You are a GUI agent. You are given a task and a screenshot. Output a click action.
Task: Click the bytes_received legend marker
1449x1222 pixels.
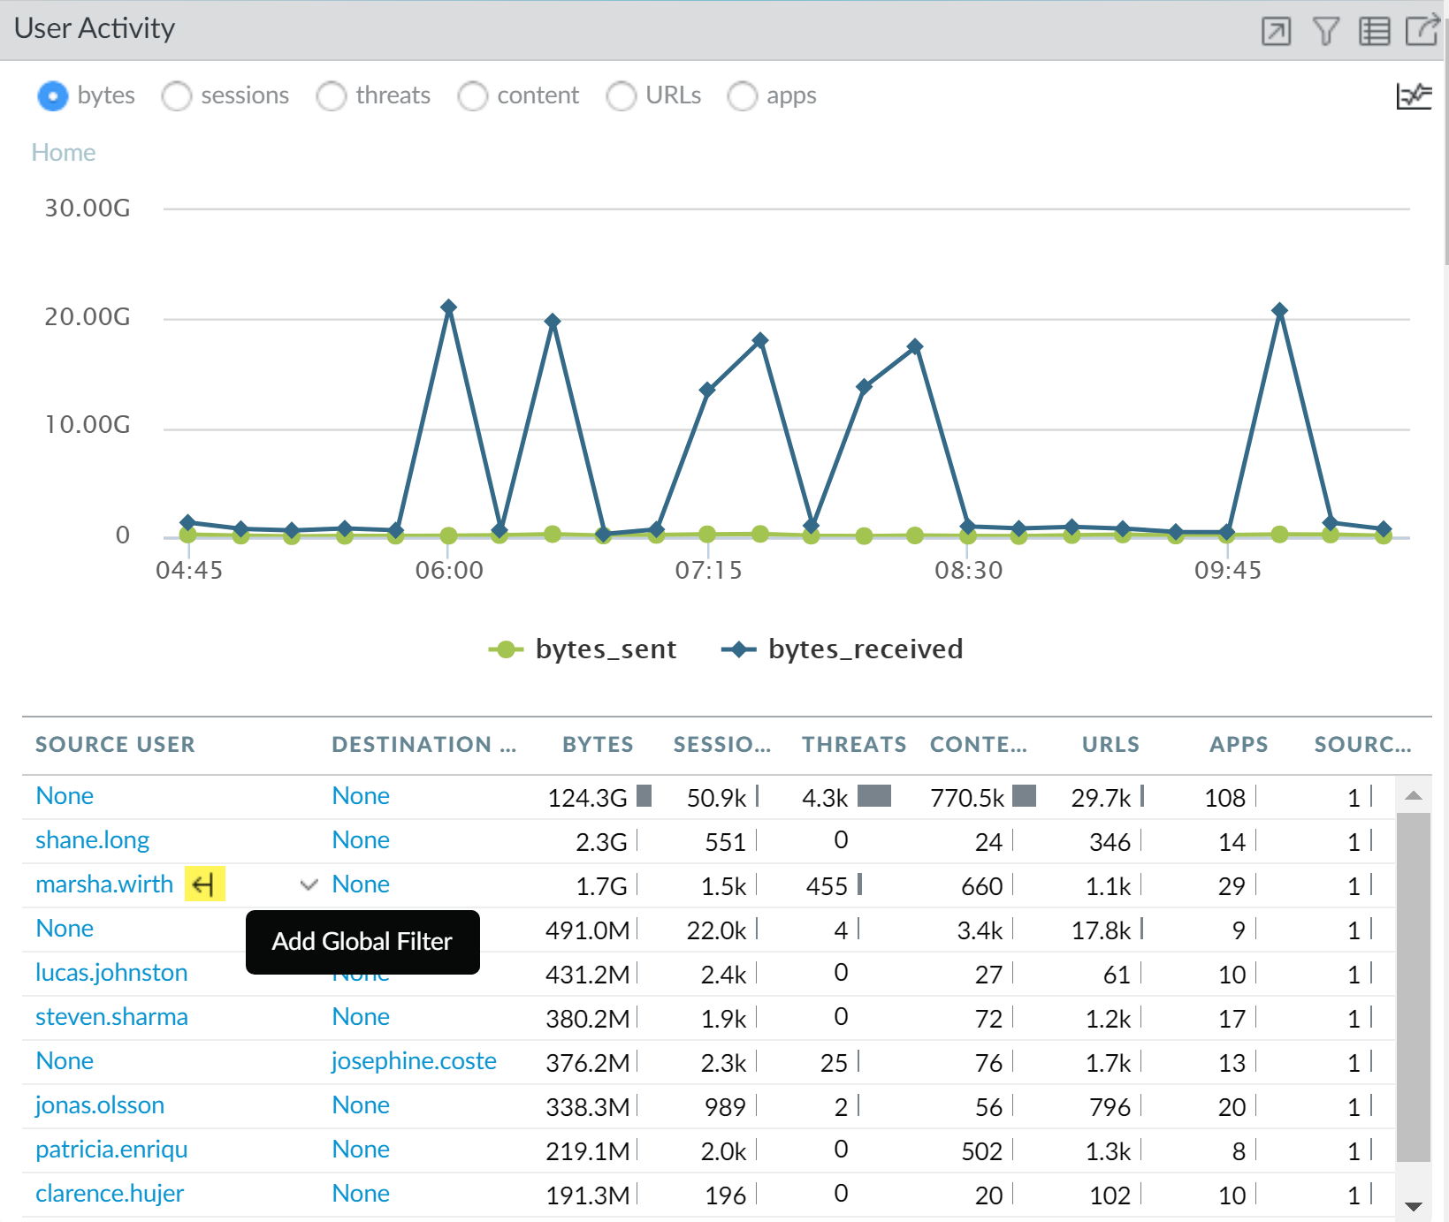pos(738,649)
